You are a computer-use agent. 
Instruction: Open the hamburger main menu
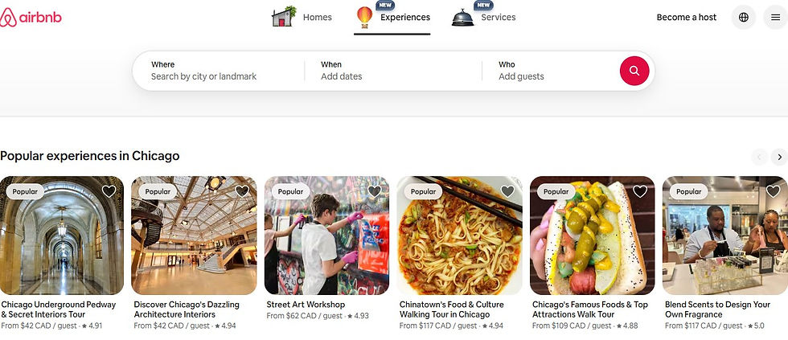[x=775, y=18]
